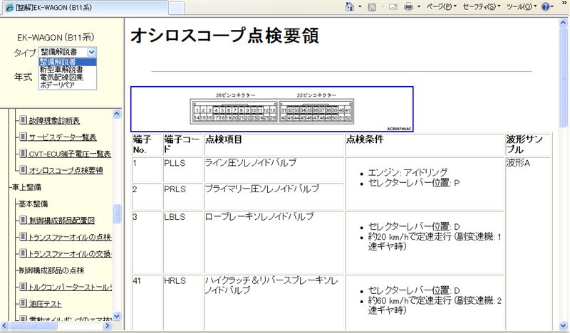Click the document icon beside 制御構成部品配置図
The image size is (570, 333).
[23, 220]
